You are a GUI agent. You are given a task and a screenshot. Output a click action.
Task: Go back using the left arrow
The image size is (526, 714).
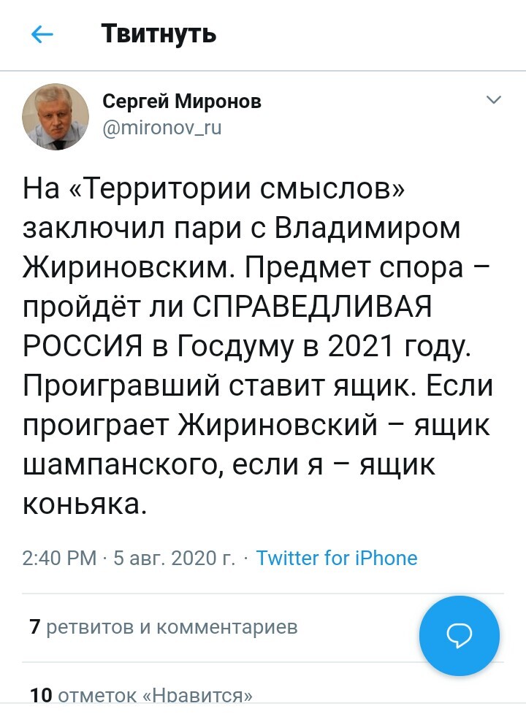[x=42, y=34]
